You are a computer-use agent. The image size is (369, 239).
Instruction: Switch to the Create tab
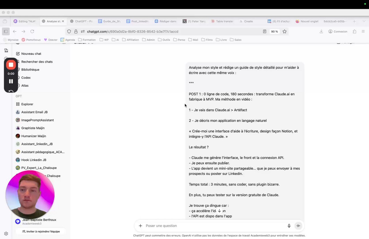point(250,21)
